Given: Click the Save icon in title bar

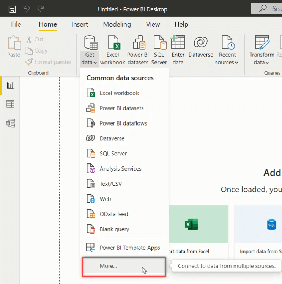Looking at the screenshot, I should point(12,9).
